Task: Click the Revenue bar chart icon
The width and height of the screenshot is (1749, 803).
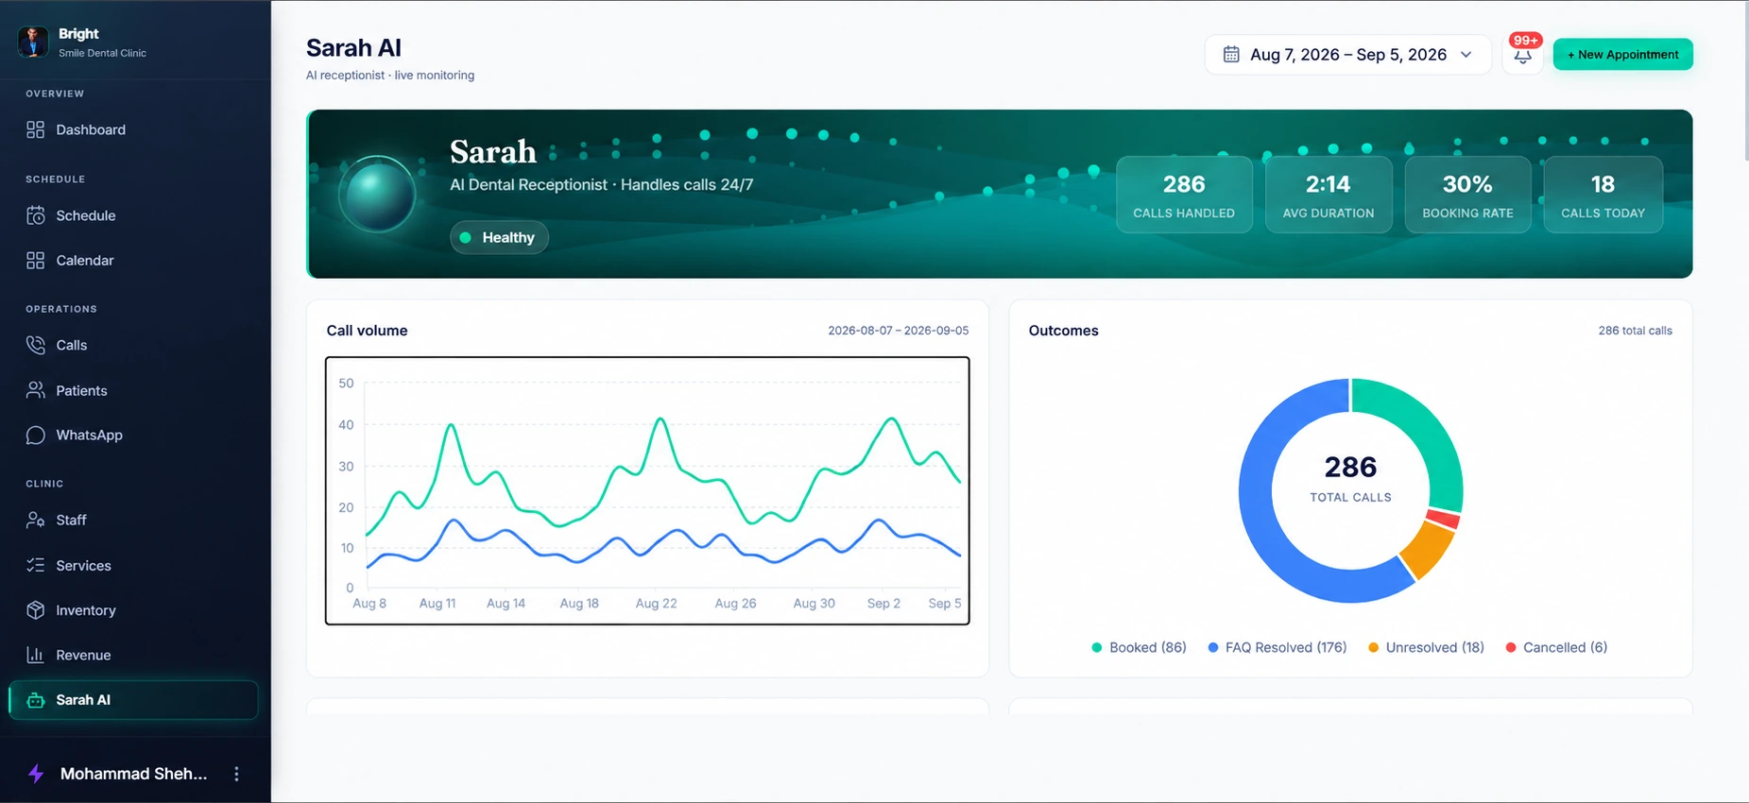Action: click(x=35, y=655)
